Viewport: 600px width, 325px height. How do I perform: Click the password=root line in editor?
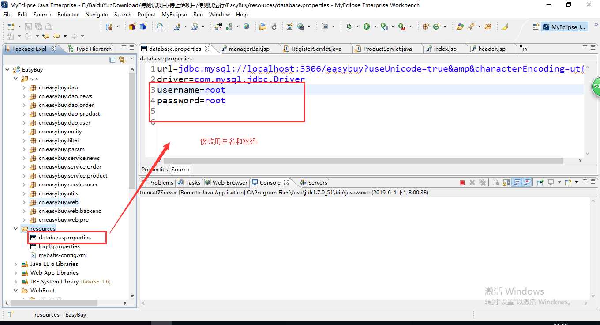[x=191, y=101]
